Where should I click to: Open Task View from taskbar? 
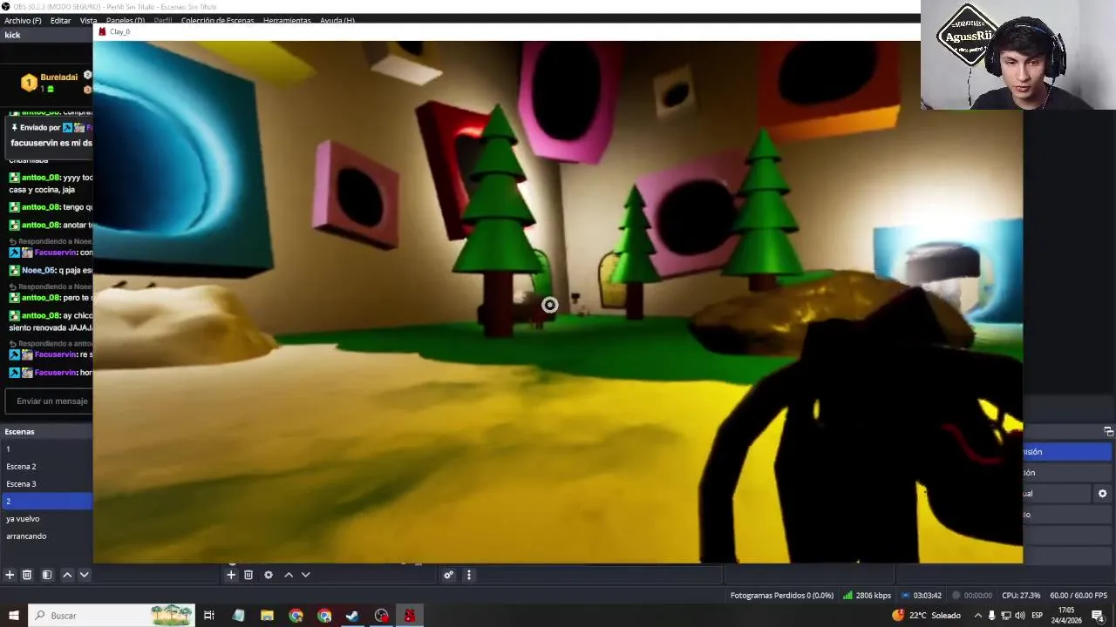point(209,616)
